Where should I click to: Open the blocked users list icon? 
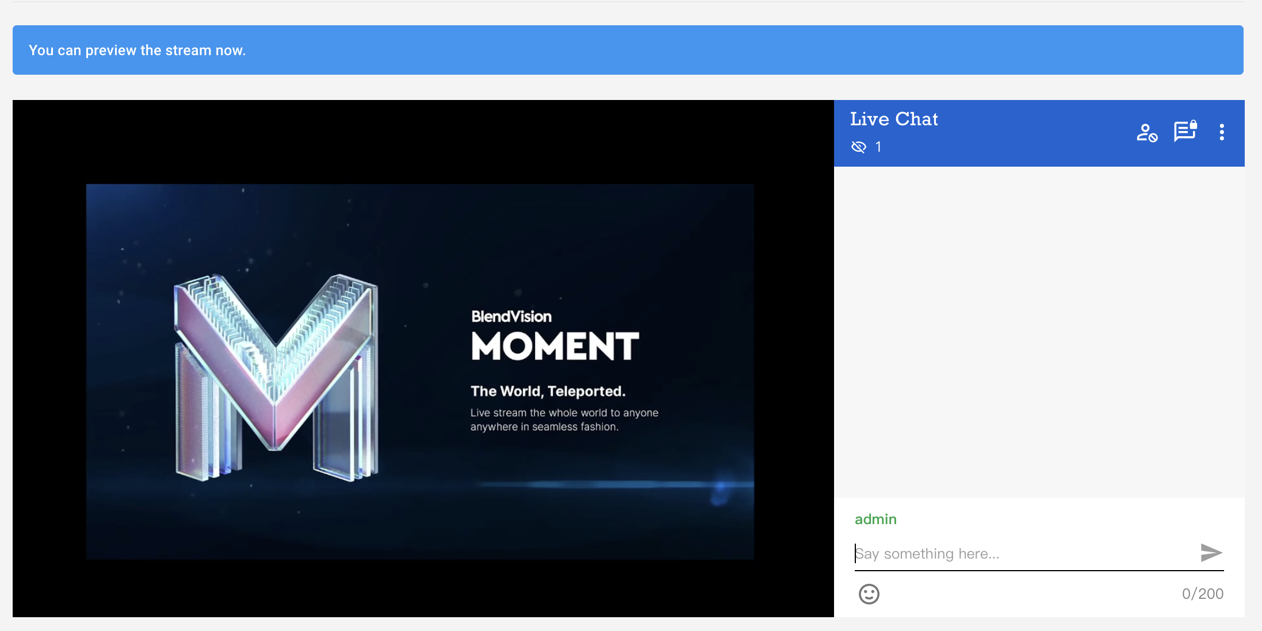(x=1146, y=133)
